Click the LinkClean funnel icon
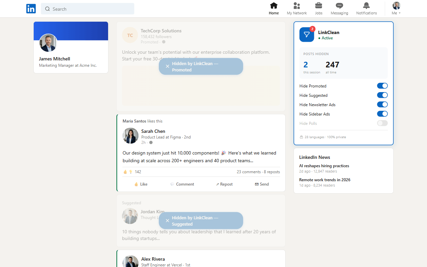The width and height of the screenshot is (427, 267). pyautogui.click(x=307, y=35)
